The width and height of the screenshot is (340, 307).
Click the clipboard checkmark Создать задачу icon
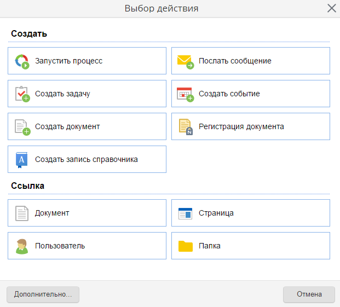(22, 94)
